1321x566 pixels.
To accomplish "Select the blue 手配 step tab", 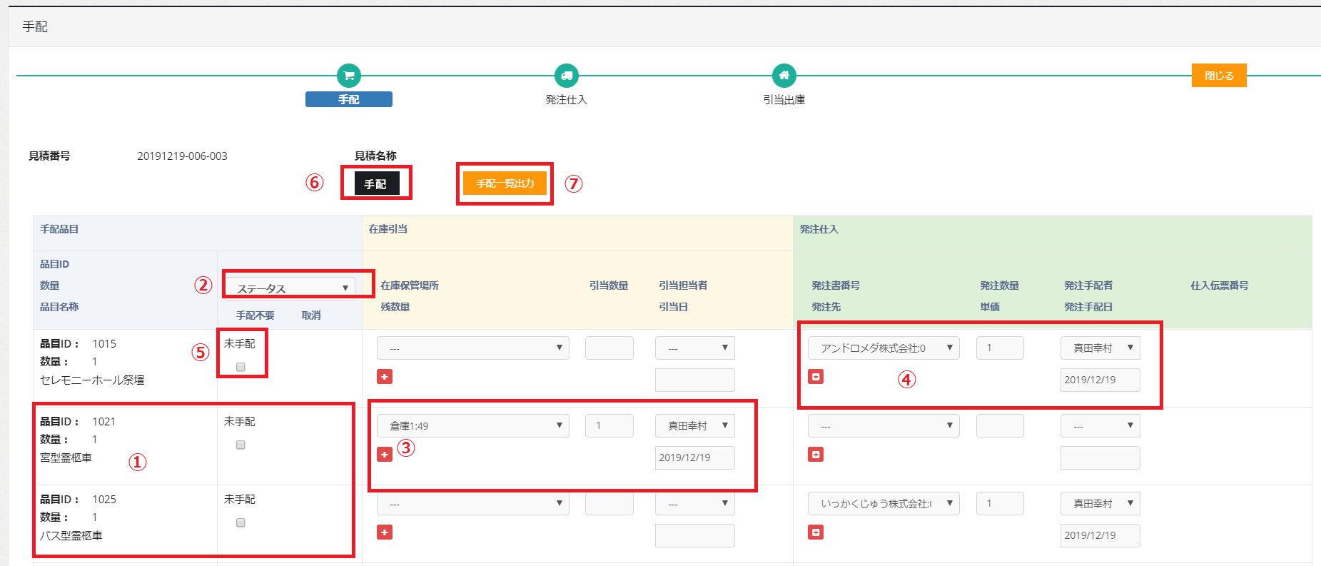I will tap(348, 100).
